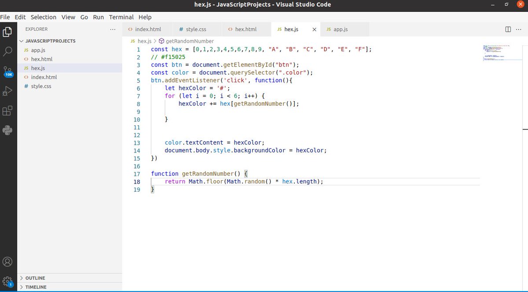The image size is (528, 292).
Task: Click 'let hexColor' on line 6
Action: (x=185, y=88)
